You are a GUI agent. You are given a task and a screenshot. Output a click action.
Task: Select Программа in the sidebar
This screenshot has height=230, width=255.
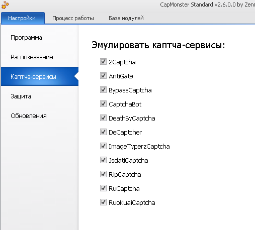(40, 38)
